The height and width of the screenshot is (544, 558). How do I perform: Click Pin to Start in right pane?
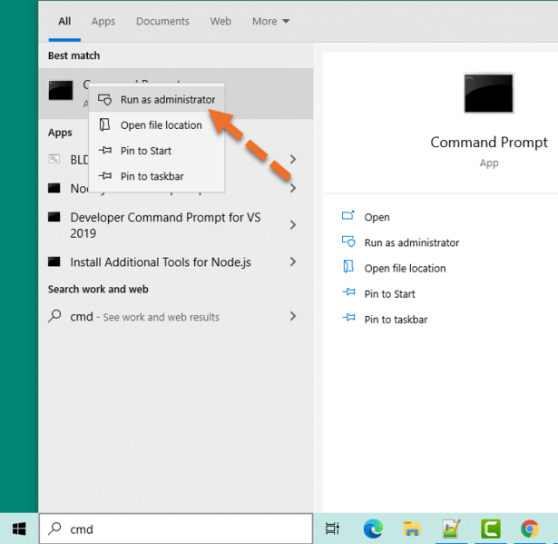coord(389,294)
